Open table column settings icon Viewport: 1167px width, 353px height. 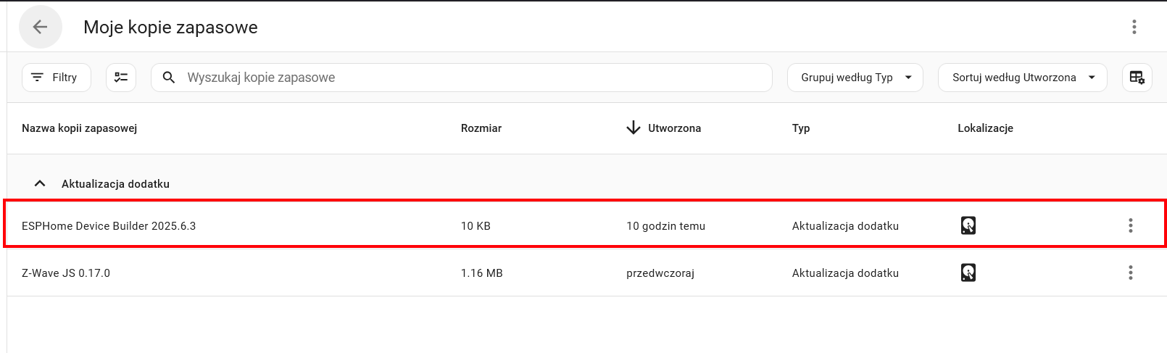[1137, 78]
